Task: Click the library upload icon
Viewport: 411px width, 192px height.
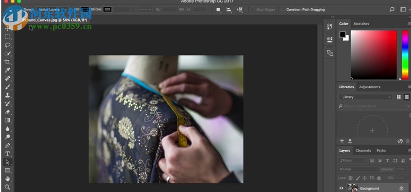Action: [x=350, y=141]
